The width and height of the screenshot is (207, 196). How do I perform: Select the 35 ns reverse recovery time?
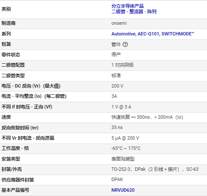[x=117, y=127]
